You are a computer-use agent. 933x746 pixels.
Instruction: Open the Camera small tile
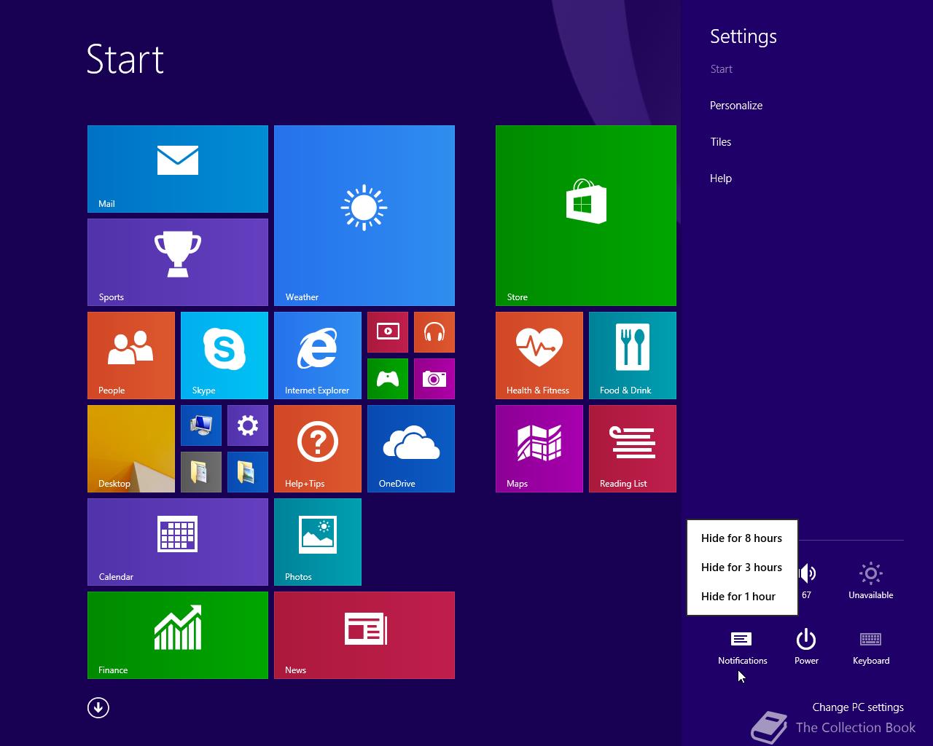click(434, 379)
